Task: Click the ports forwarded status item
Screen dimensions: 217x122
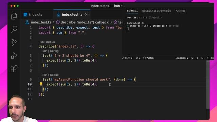Action: click(138, 58)
